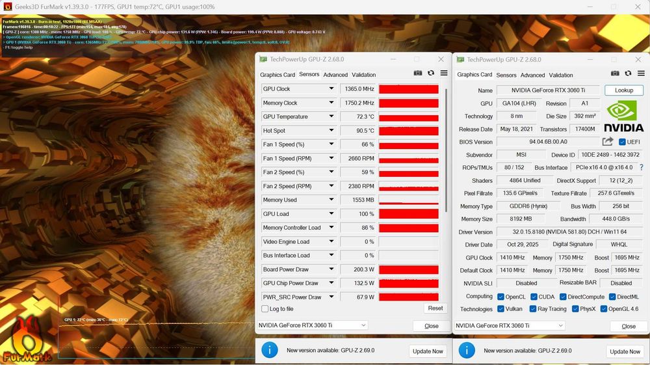
Task: Toggle the DirectML checkbox
Action: [x=612, y=297]
